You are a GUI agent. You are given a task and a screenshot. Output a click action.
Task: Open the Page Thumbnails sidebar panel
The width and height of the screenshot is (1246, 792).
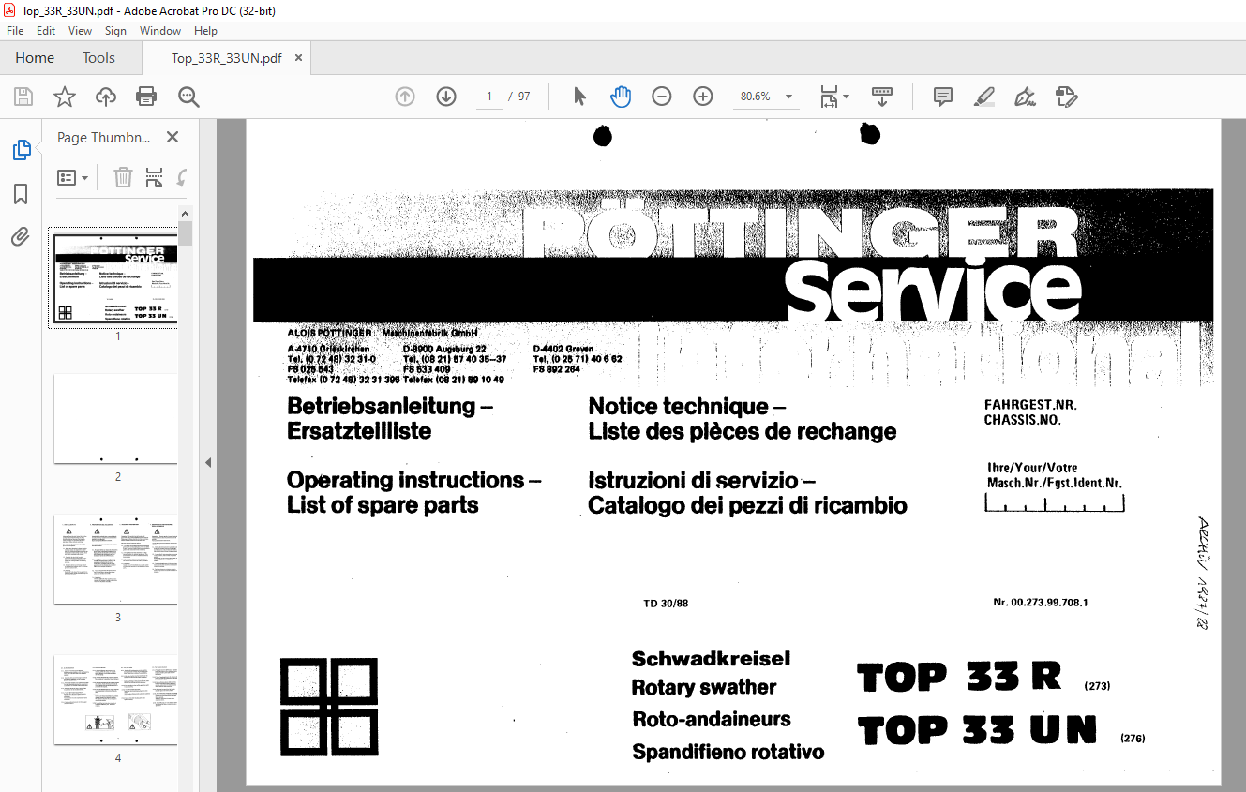click(21, 150)
